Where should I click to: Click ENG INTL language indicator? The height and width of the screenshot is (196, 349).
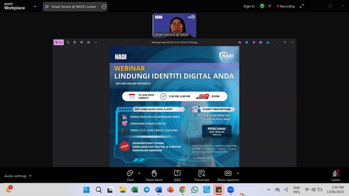click(297, 190)
